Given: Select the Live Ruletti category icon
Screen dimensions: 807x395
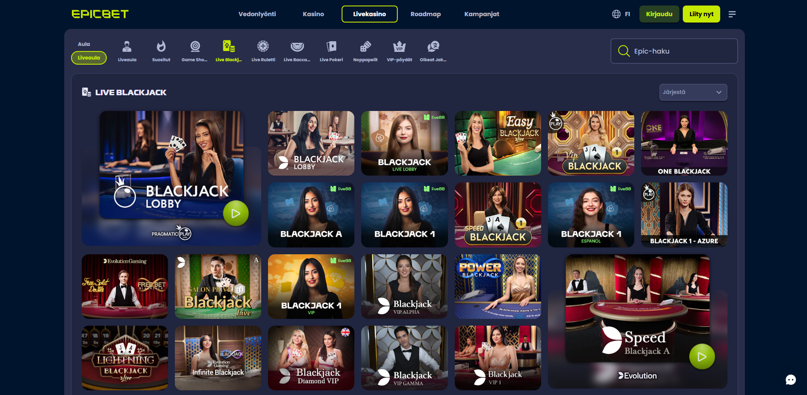Looking at the screenshot, I should (x=263, y=47).
